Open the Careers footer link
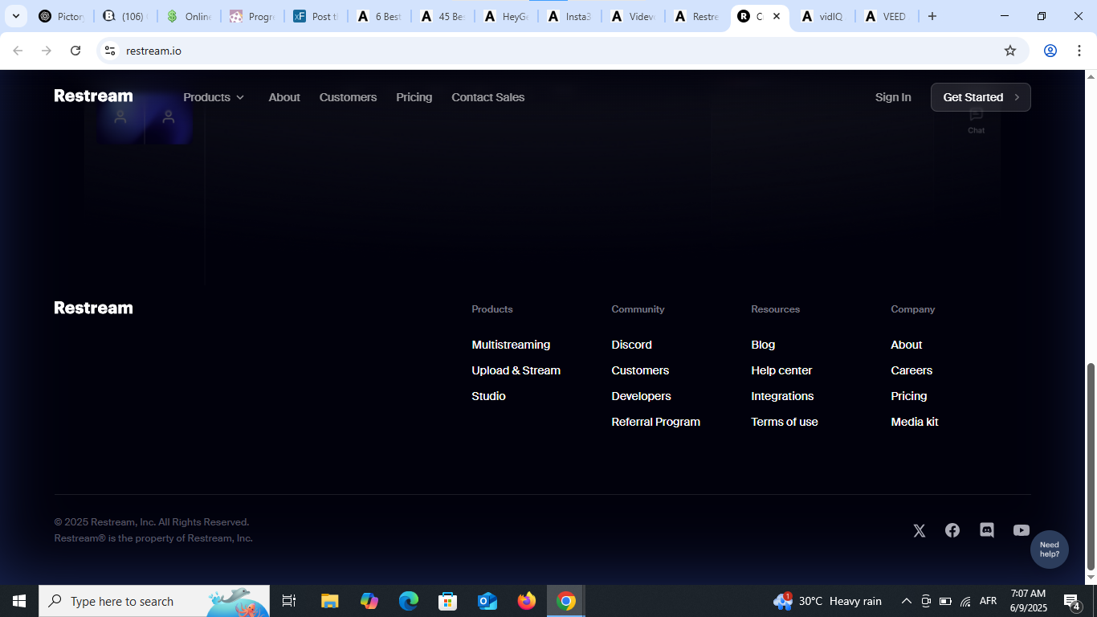This screenshot has width=1097, height=617. pos(911,370)
